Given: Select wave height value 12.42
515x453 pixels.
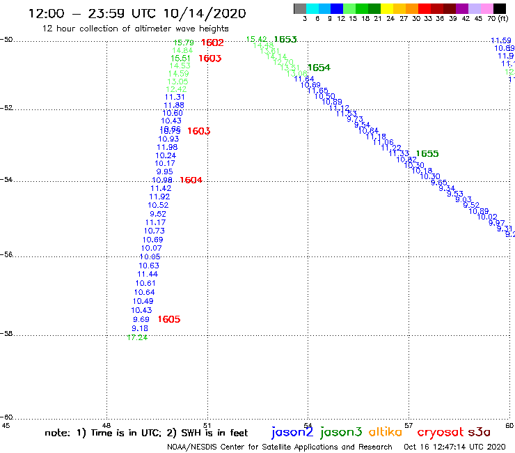Looking at the screenshot, I should click(x=176, y=89).
